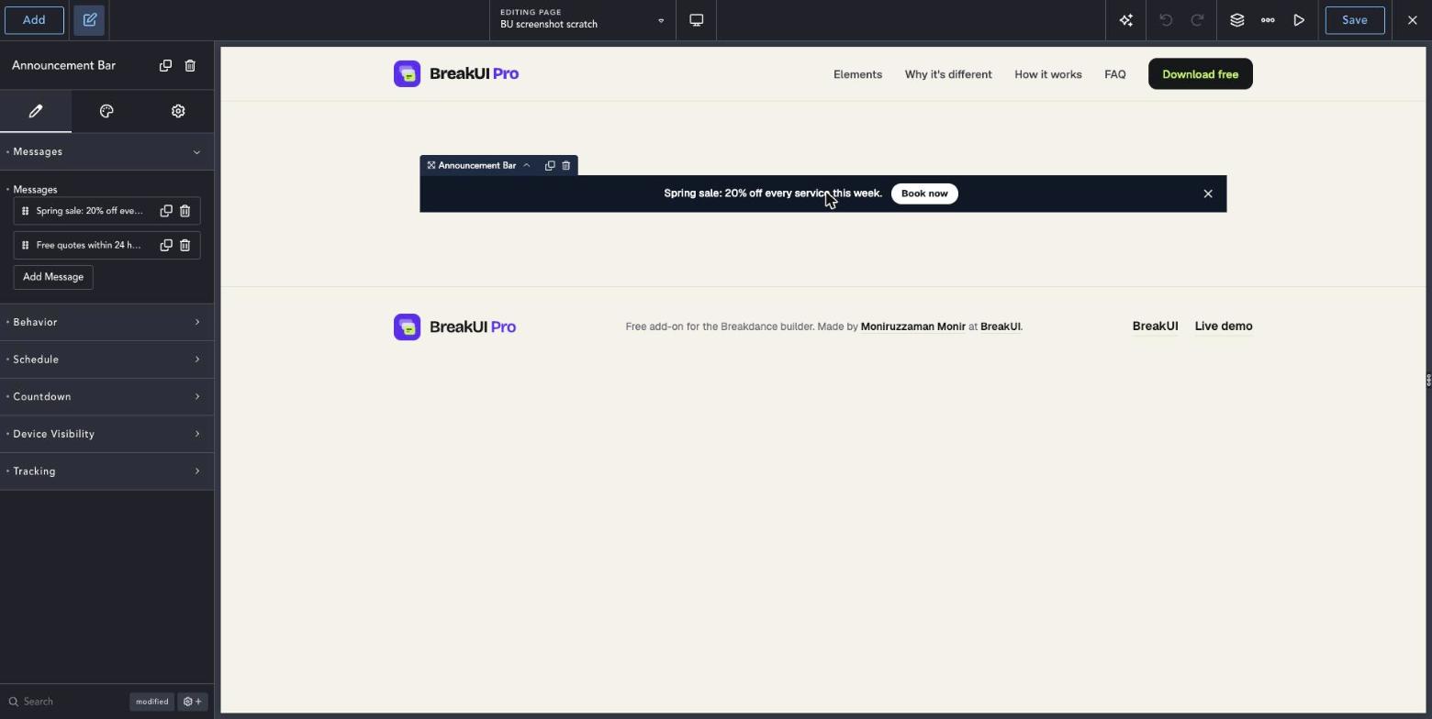
Task: Delete the Free quotes message
Action: coord(185,245)
